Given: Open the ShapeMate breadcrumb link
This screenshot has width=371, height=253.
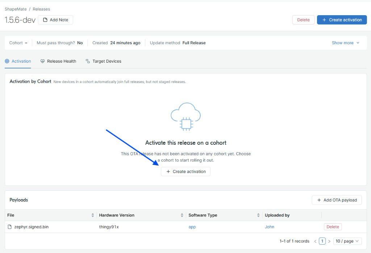Looking at the screenshot, I should 16,9.
